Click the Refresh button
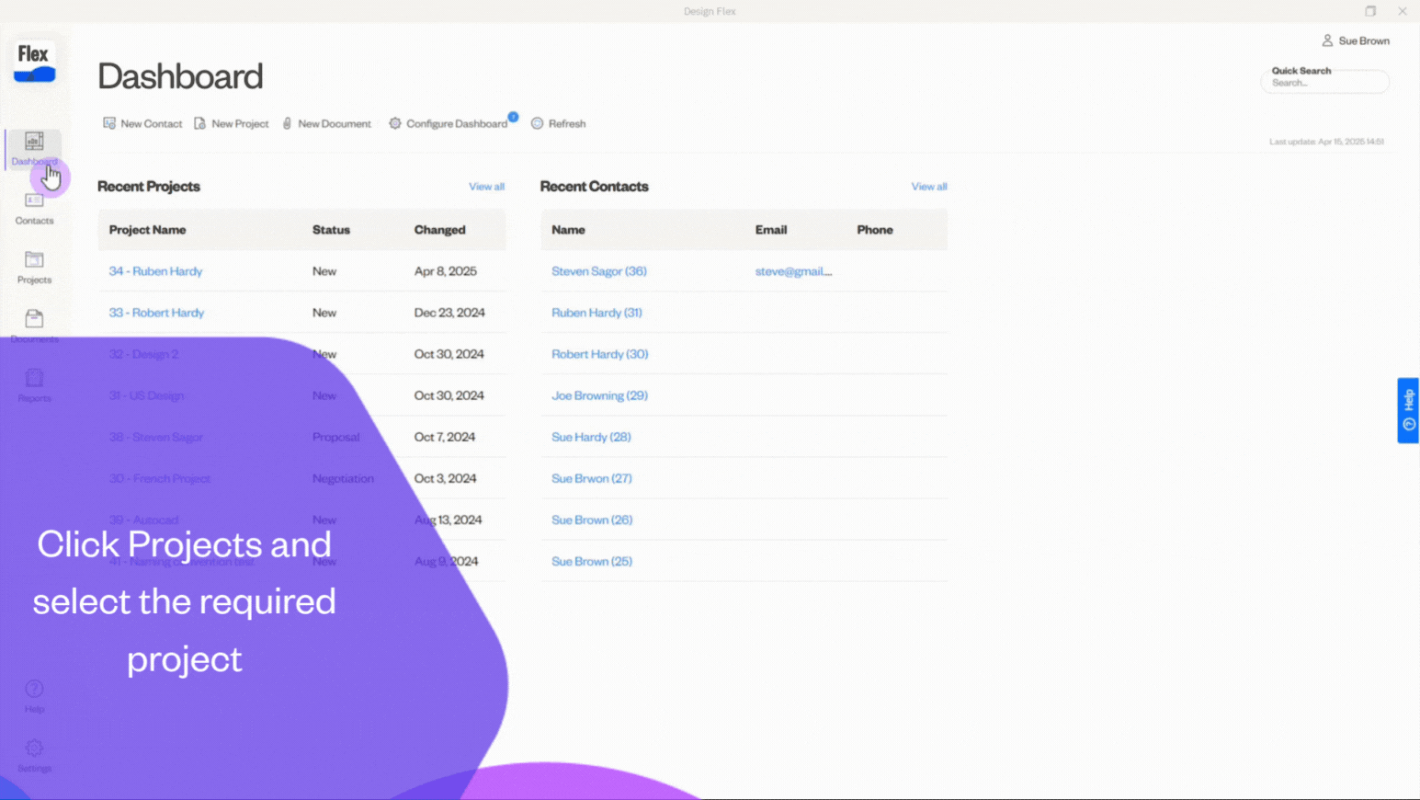Screen dimensions: 1420x800 [x=558, y=123]
